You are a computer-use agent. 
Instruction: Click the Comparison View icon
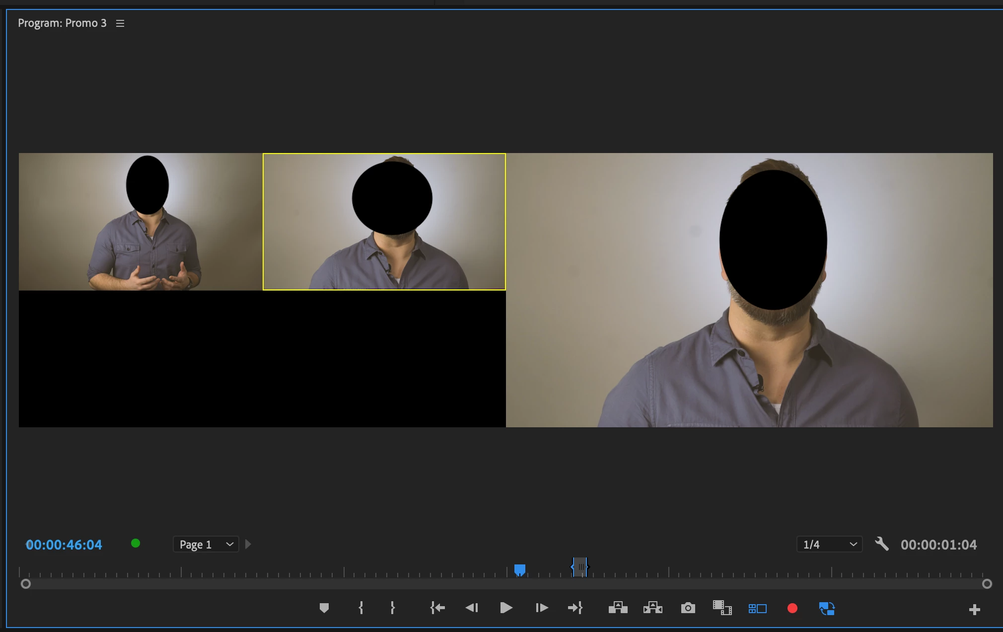722,608
